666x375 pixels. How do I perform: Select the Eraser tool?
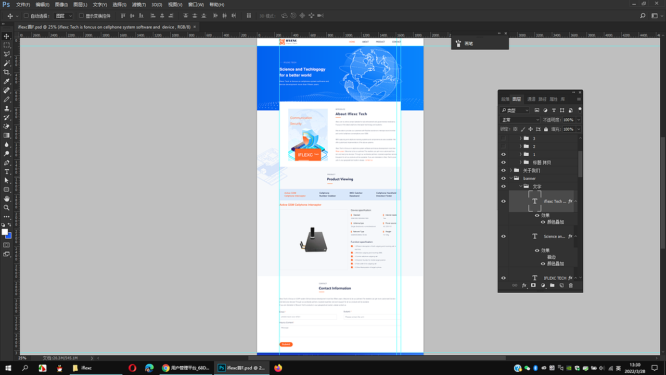click(x=7, y=126)
